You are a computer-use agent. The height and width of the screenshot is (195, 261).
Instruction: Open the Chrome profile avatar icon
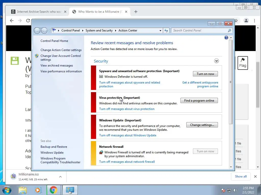(x=246, y=21)
